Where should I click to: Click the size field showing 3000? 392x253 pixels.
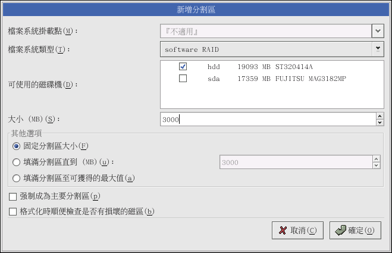tap(266, 120)
